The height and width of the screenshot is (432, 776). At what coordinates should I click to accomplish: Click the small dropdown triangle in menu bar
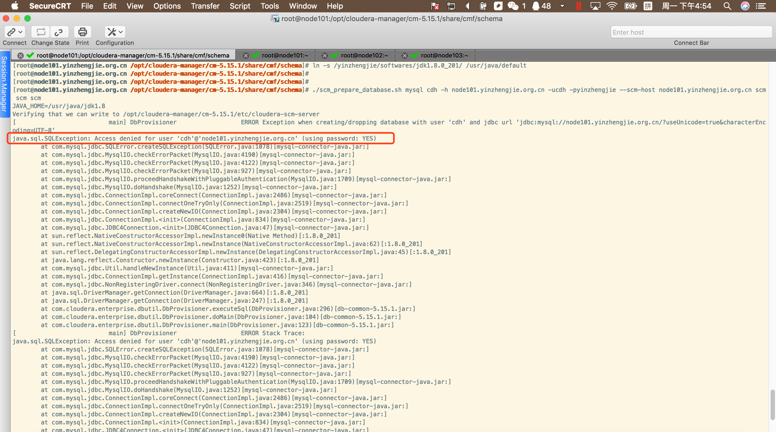click(562, 6)
